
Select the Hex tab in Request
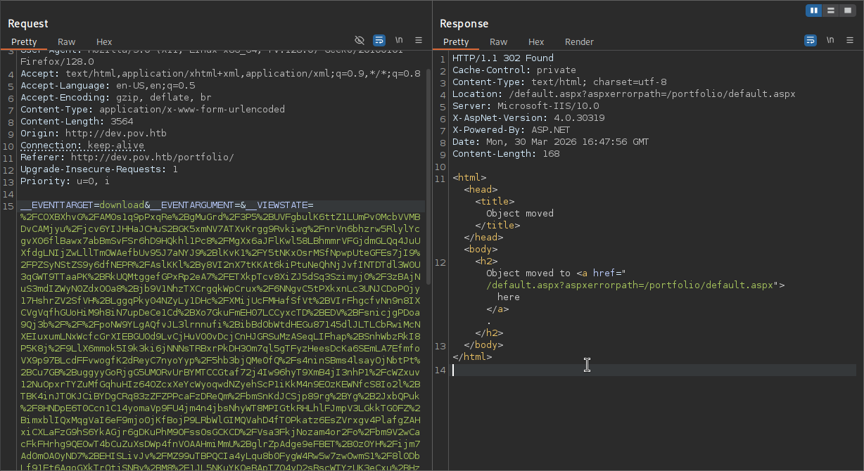(104, 41)
